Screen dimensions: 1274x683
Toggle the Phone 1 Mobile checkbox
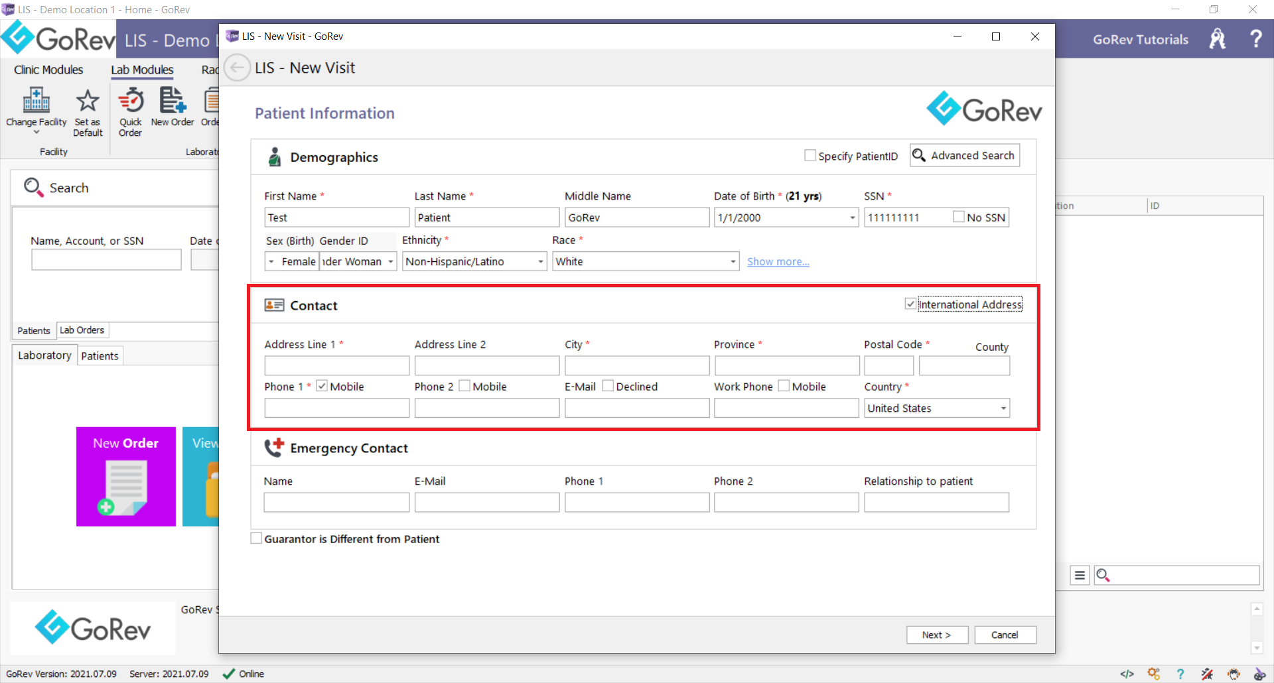click(x=322, y=386)
